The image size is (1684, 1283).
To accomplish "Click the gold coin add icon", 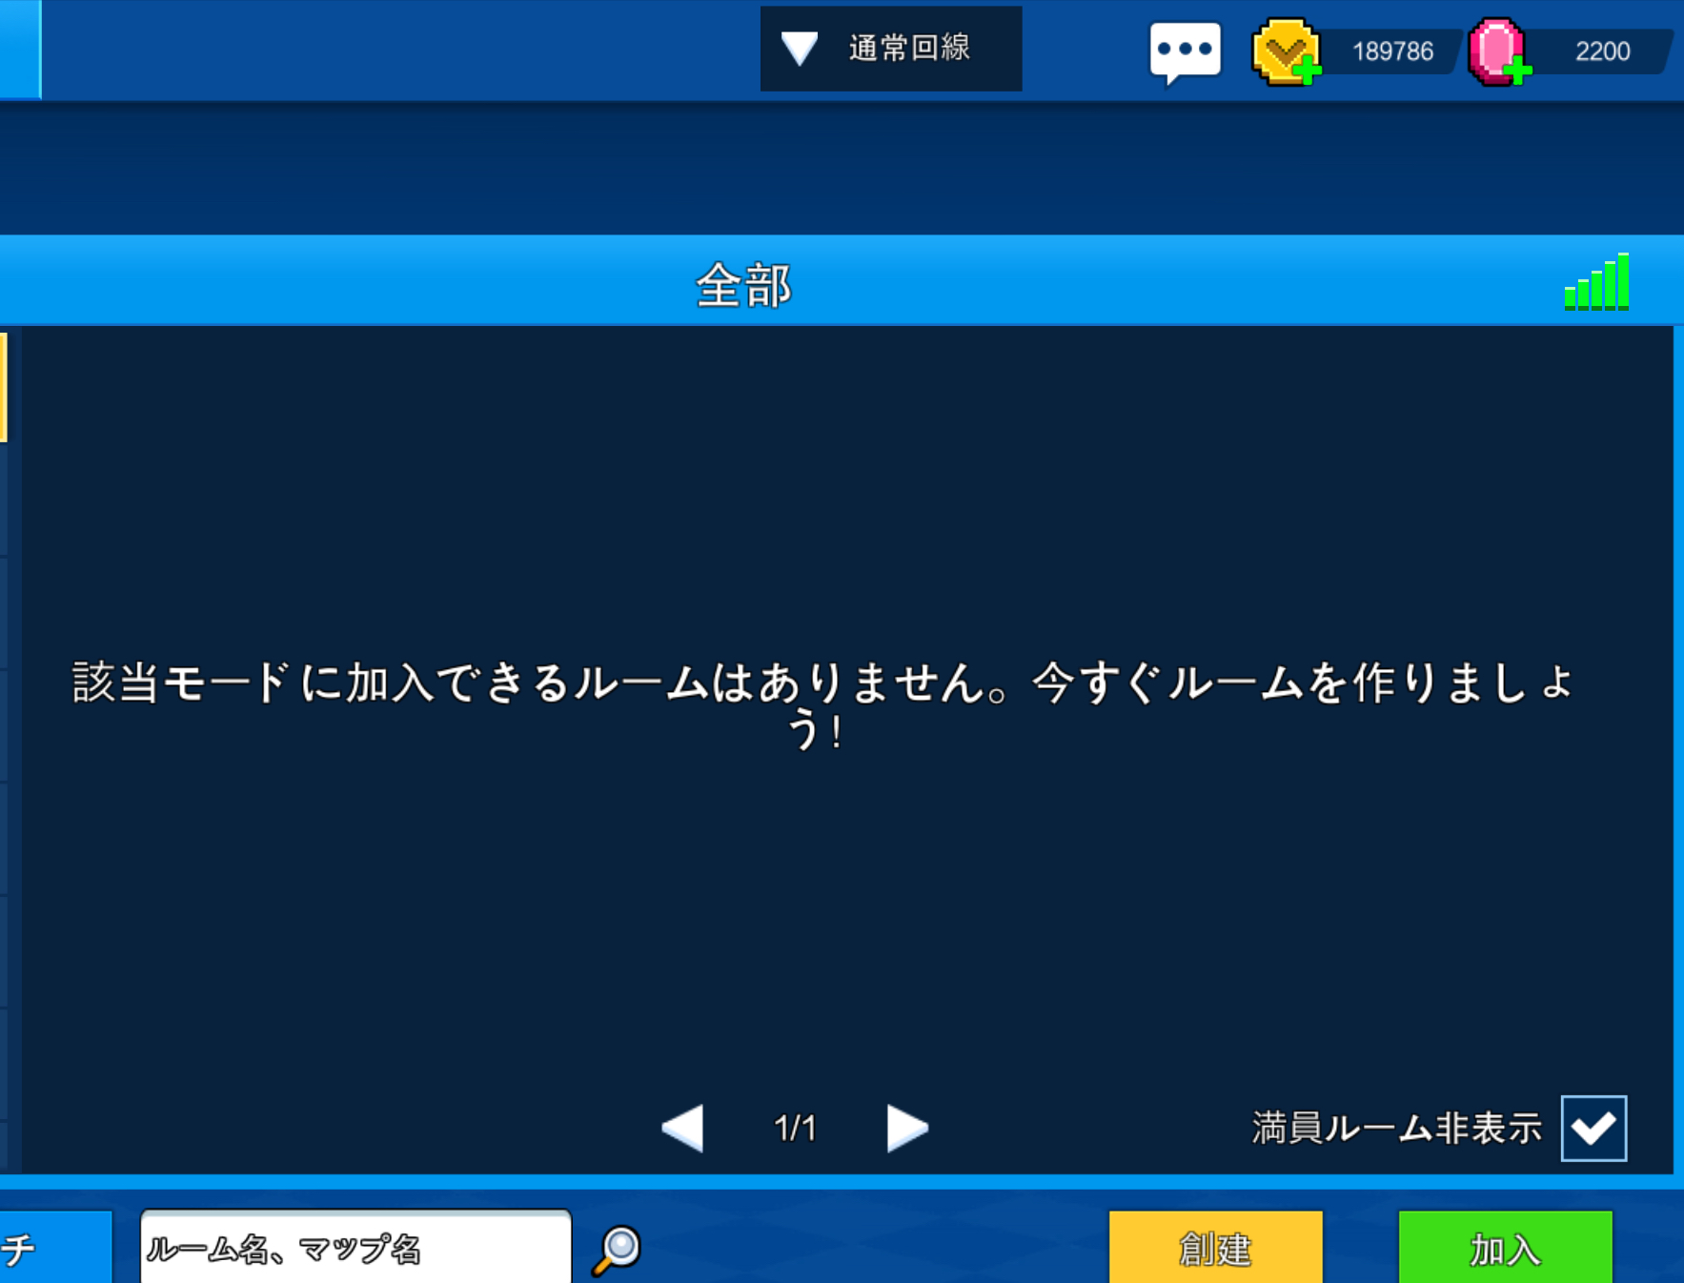I will tap(1287, 52).
